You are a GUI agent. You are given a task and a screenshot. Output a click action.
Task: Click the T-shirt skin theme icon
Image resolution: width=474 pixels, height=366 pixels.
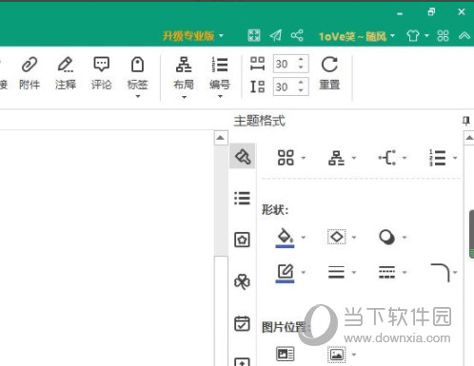413,36
